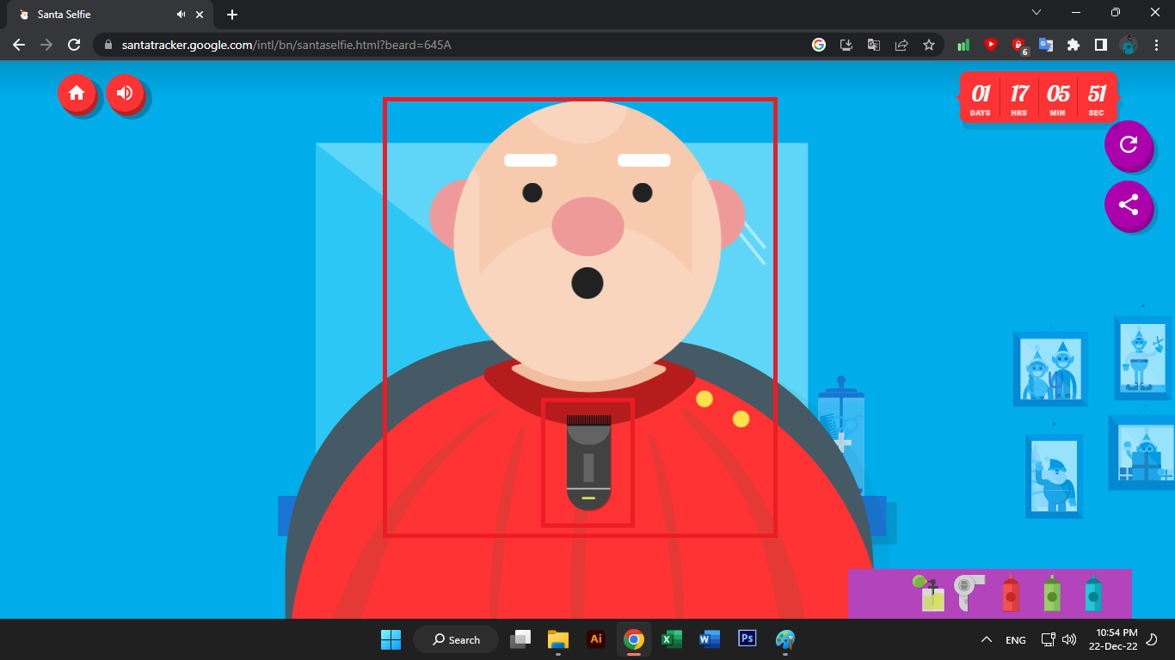The height and width of the screenshot is (660, 1175).
Task: Click the countdown timer widget
Action: (x=1038, y=98)
